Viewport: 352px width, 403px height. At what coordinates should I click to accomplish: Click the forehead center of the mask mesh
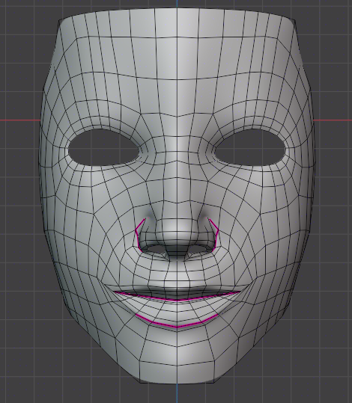[177, 59]
